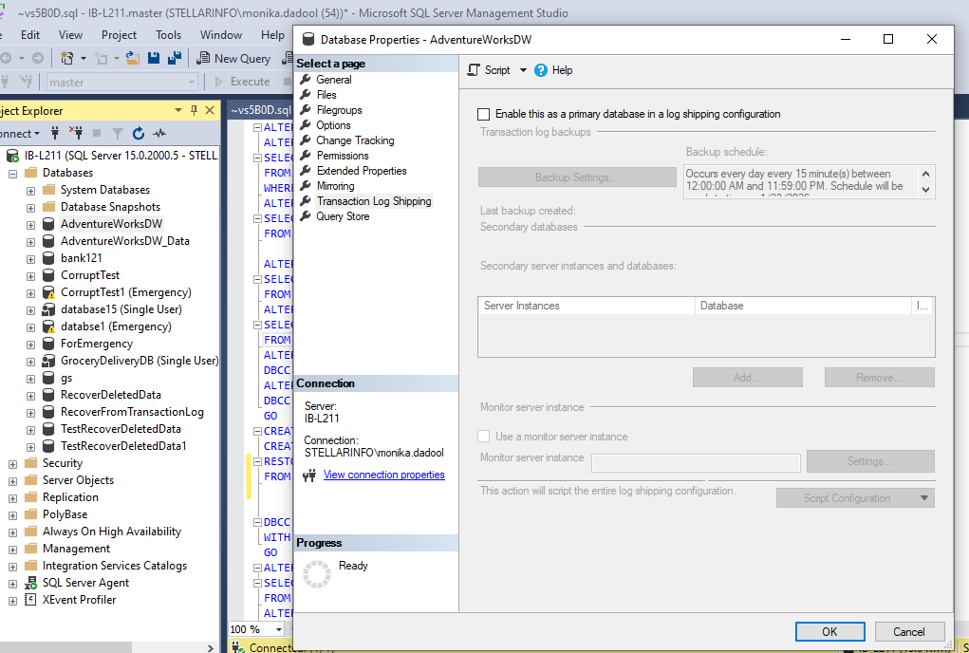Screen dimensions: 969x653
Task: Click the Cancel button in the dialog
Action: [908, 631]
